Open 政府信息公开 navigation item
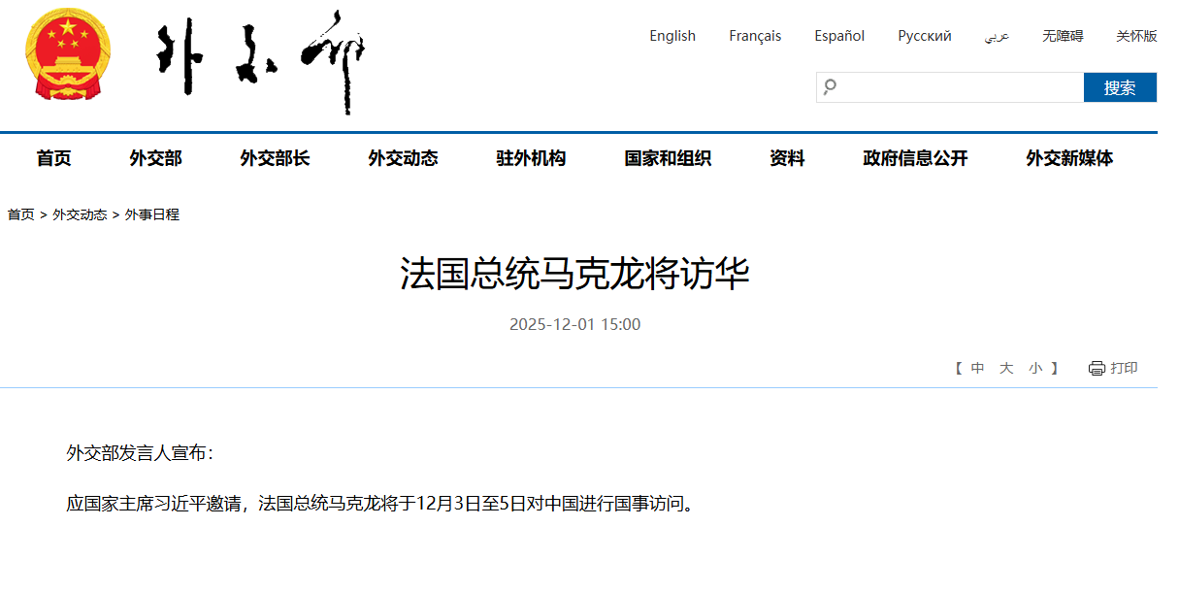Image resolution: width=1179 pixels, height=592 pixels. point(915,158)
